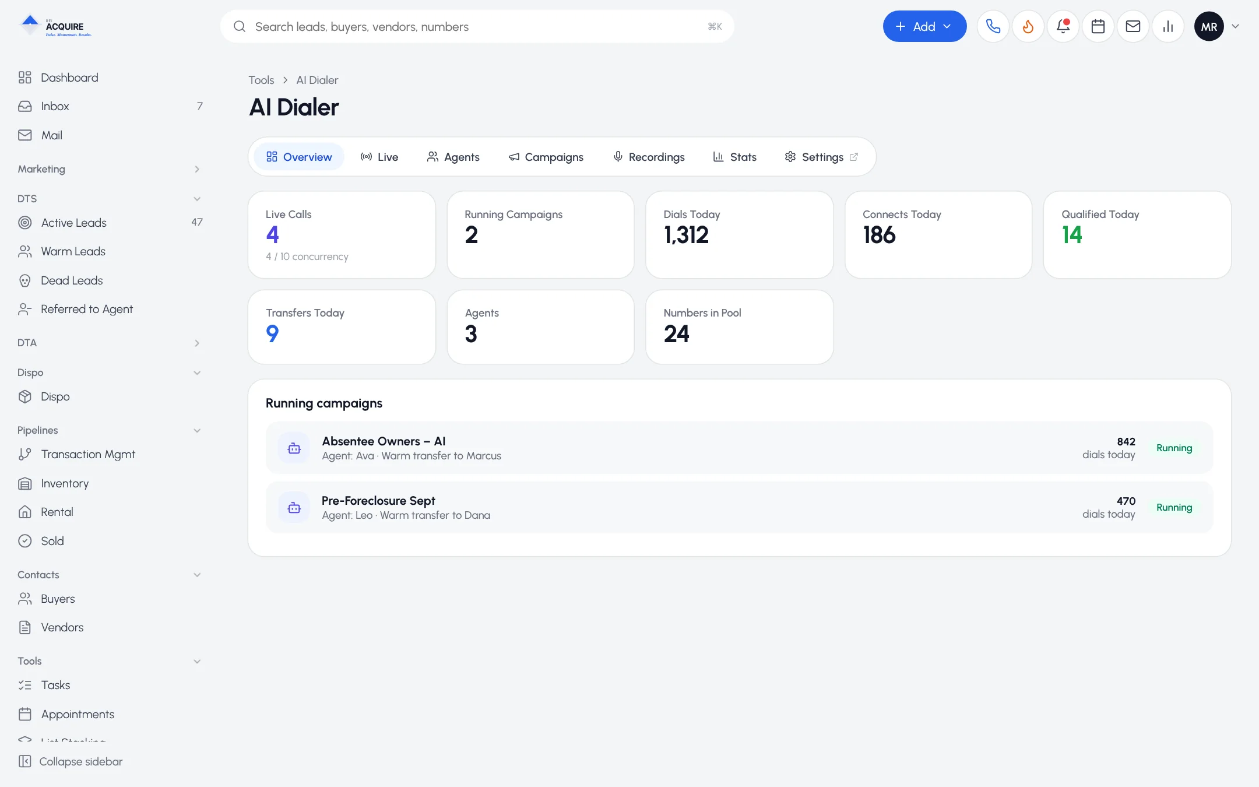1259x787 pixels.
Task: Click the Numbers in Pool stat card
Action: pos(739,327)
